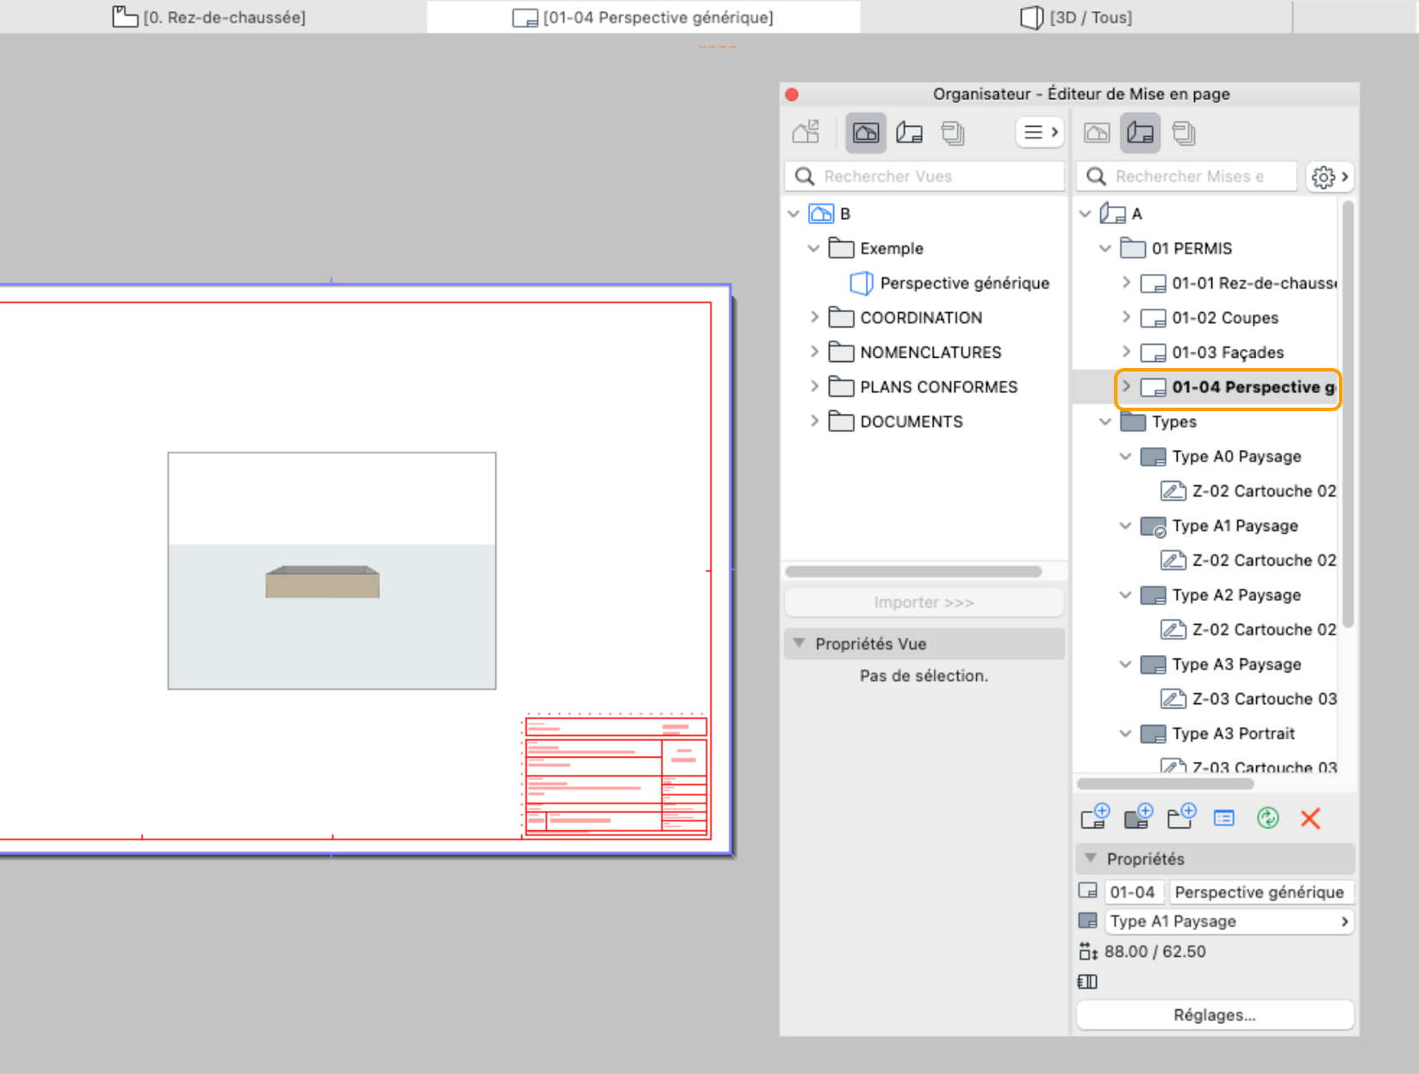Collapse the Propriétés Vue section
This screenshot has width=1419, height=1074.
(x=799, y=644)
